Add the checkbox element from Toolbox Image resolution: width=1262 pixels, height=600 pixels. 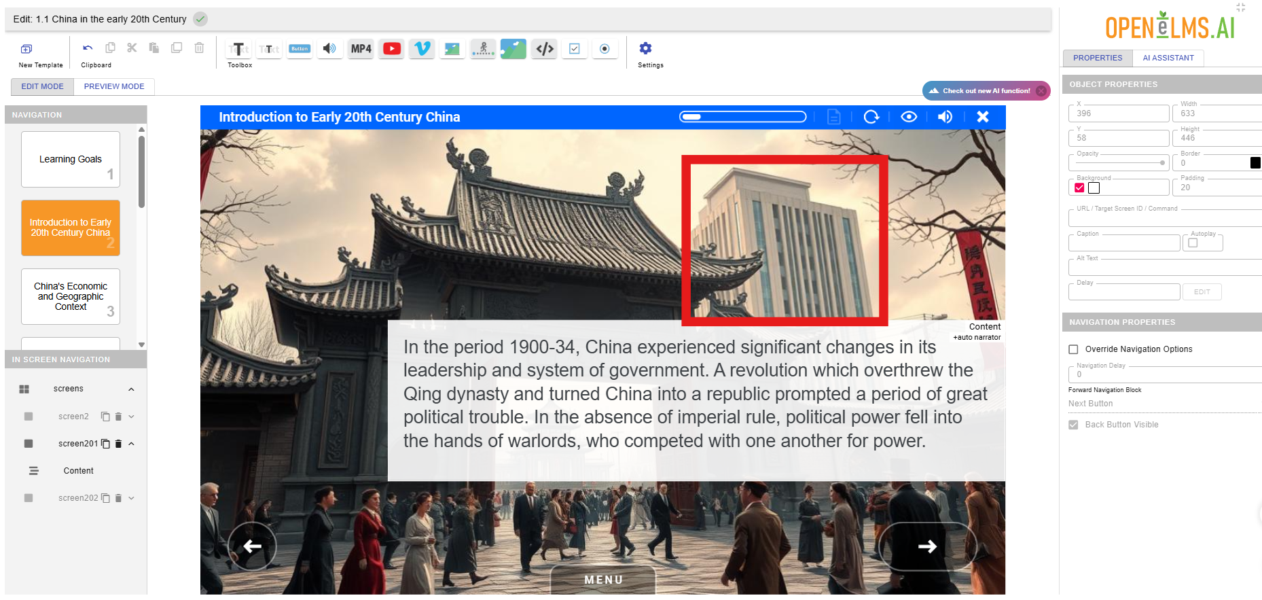point(575,49)
